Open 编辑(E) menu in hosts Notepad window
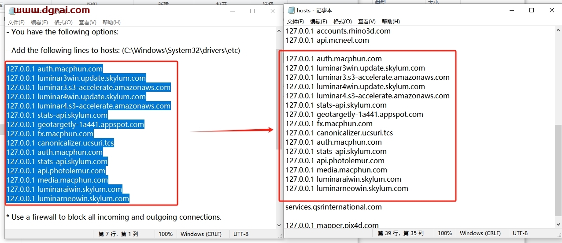The width and height of the screenshot is (562, 243). pyautogui.click(x=318, y=22)
